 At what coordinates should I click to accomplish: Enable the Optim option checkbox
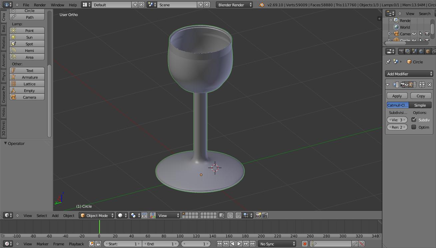pos(414,127)
